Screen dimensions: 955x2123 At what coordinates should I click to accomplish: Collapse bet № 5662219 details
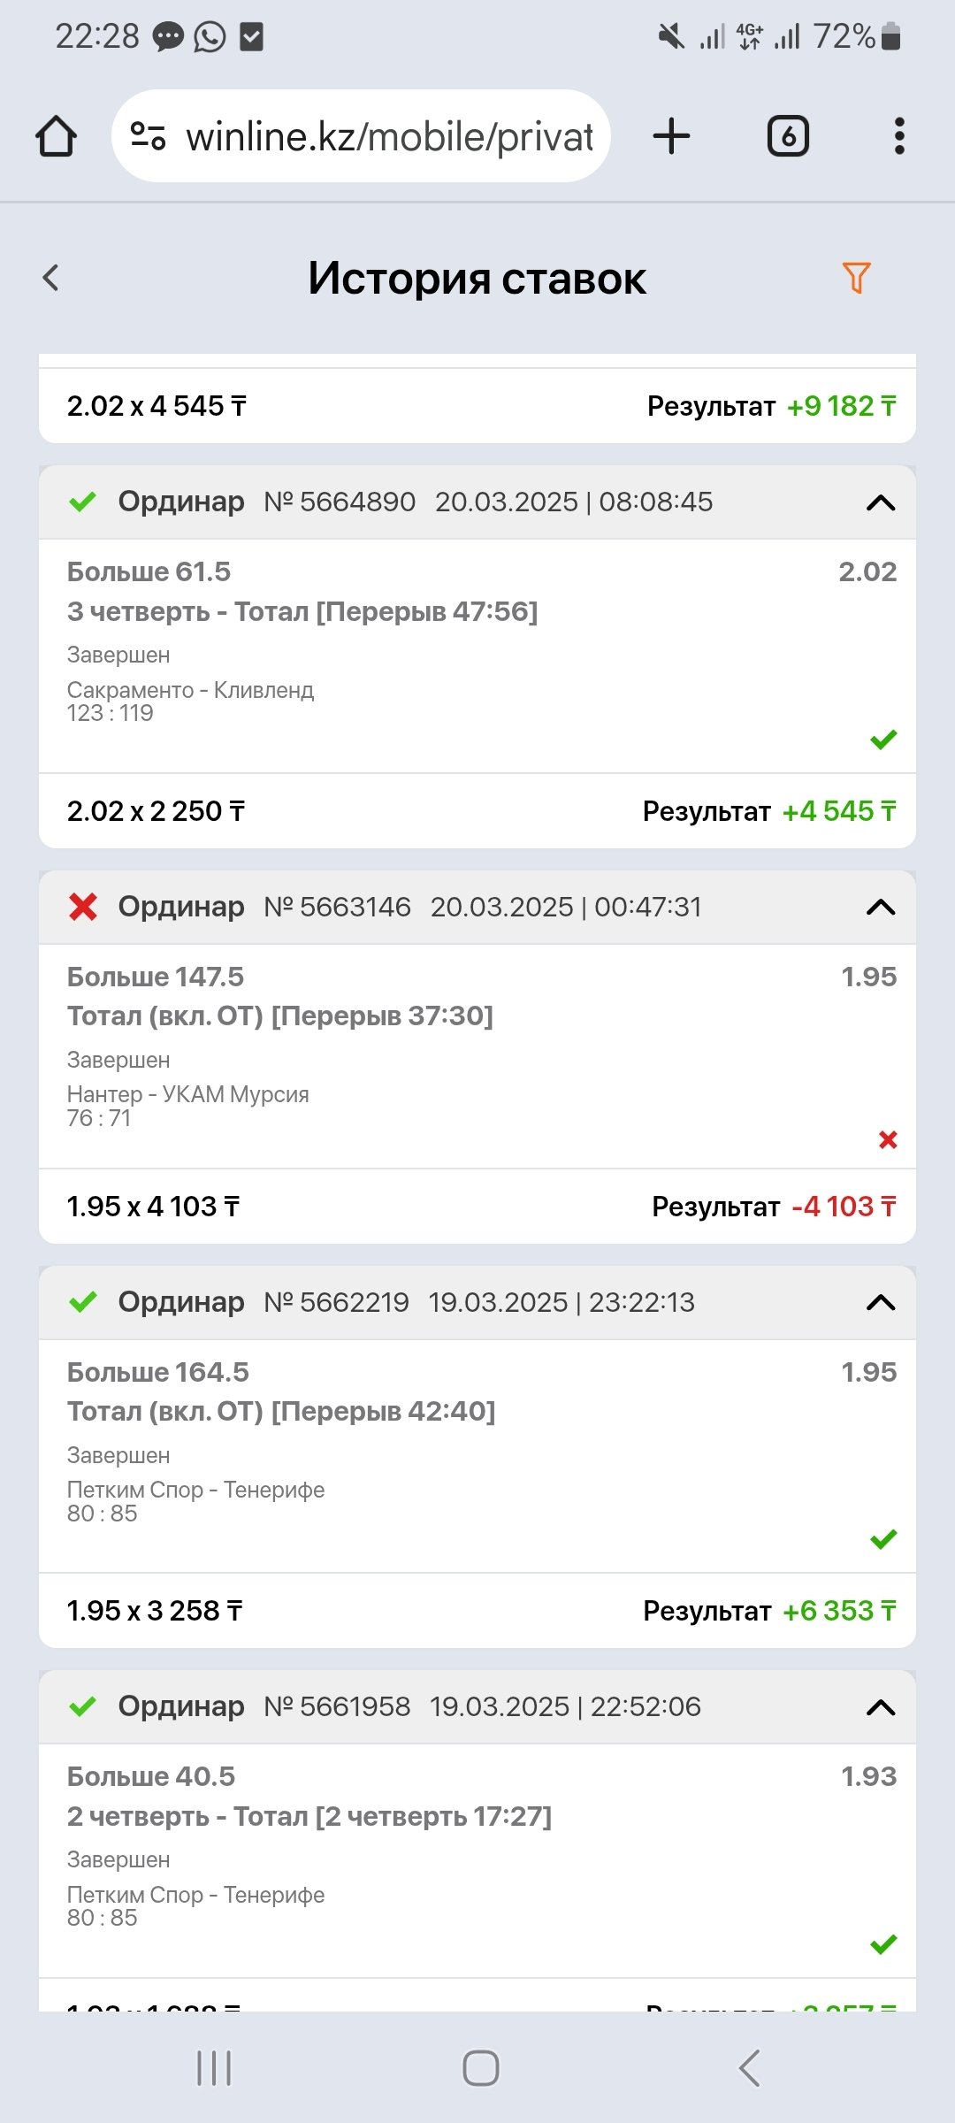[x=881, y=1302]
